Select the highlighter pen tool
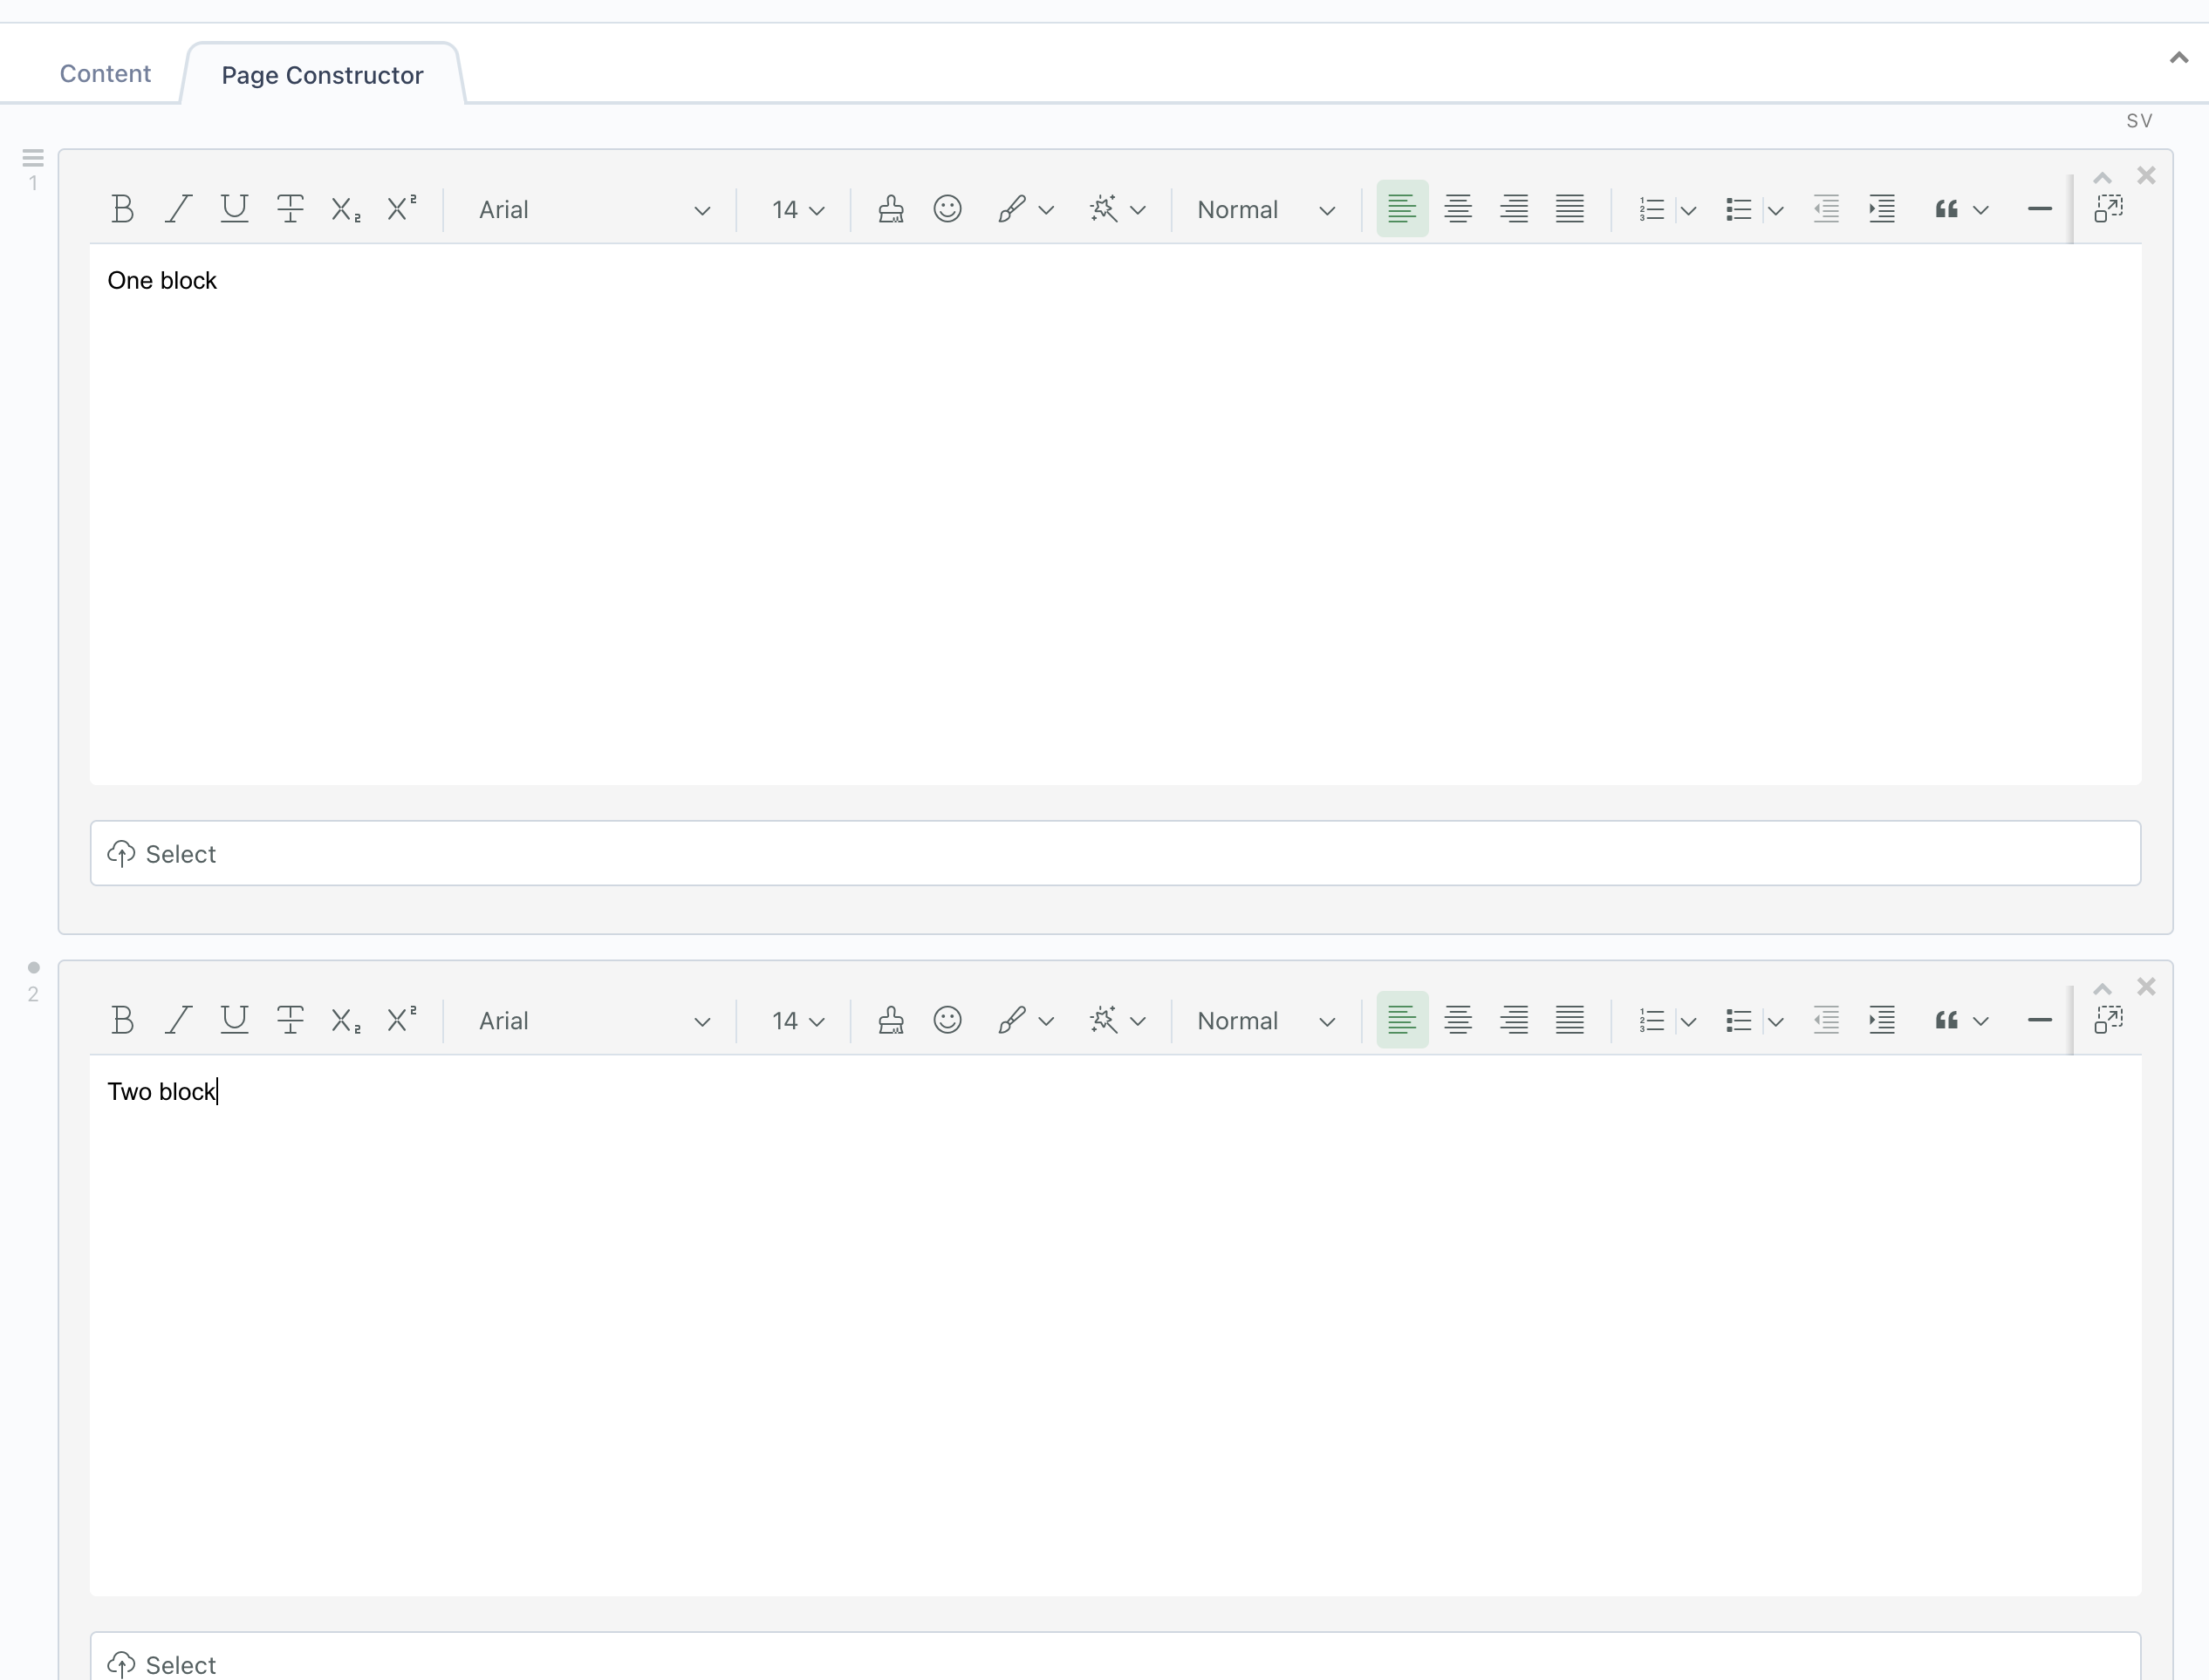This screenshot has width=2209, height=1680. pyautogui.click(x=1012, y=209)
